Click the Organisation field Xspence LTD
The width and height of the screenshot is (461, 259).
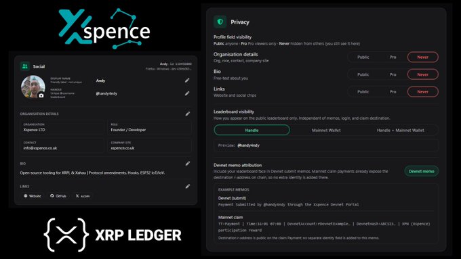point(62,127)
